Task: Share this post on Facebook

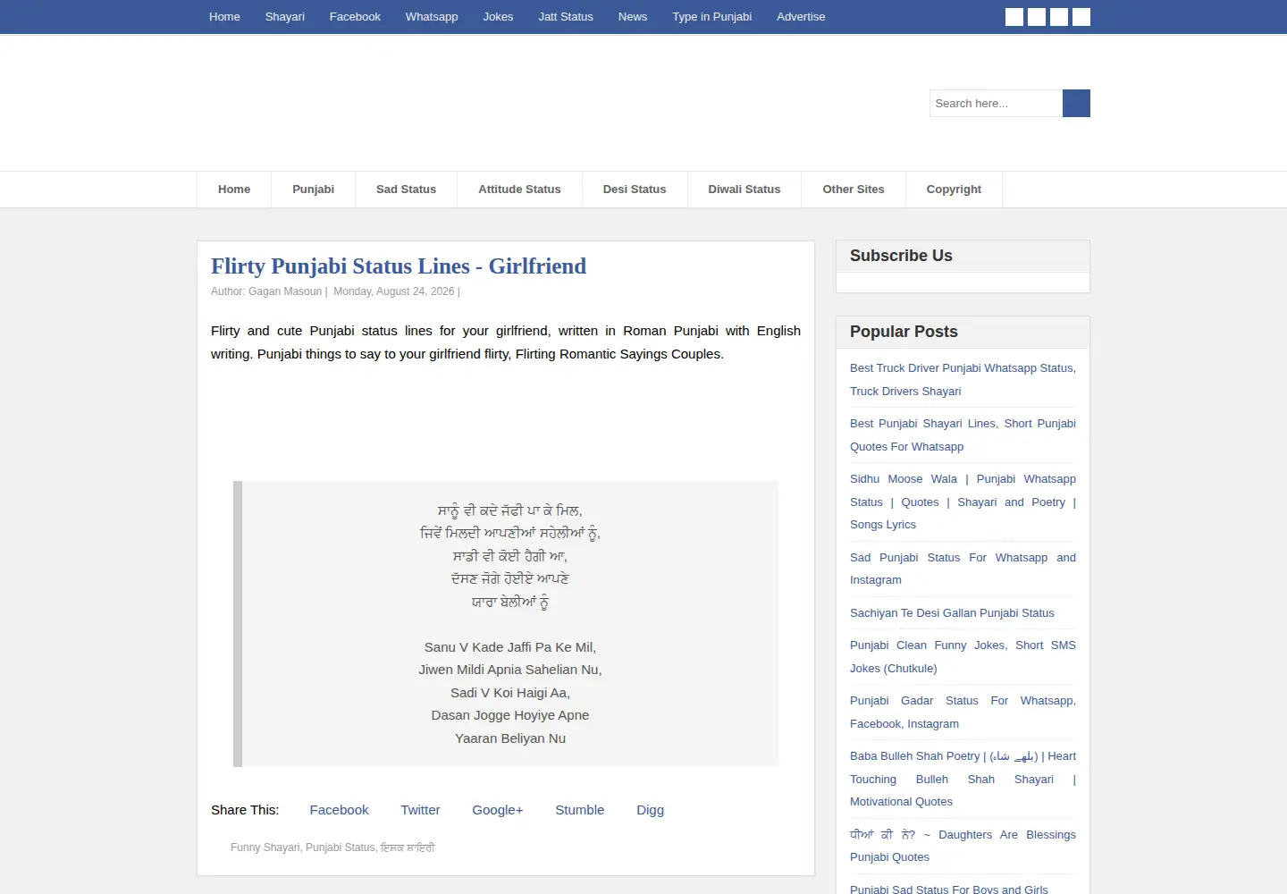Action: (x=339, y=810)
